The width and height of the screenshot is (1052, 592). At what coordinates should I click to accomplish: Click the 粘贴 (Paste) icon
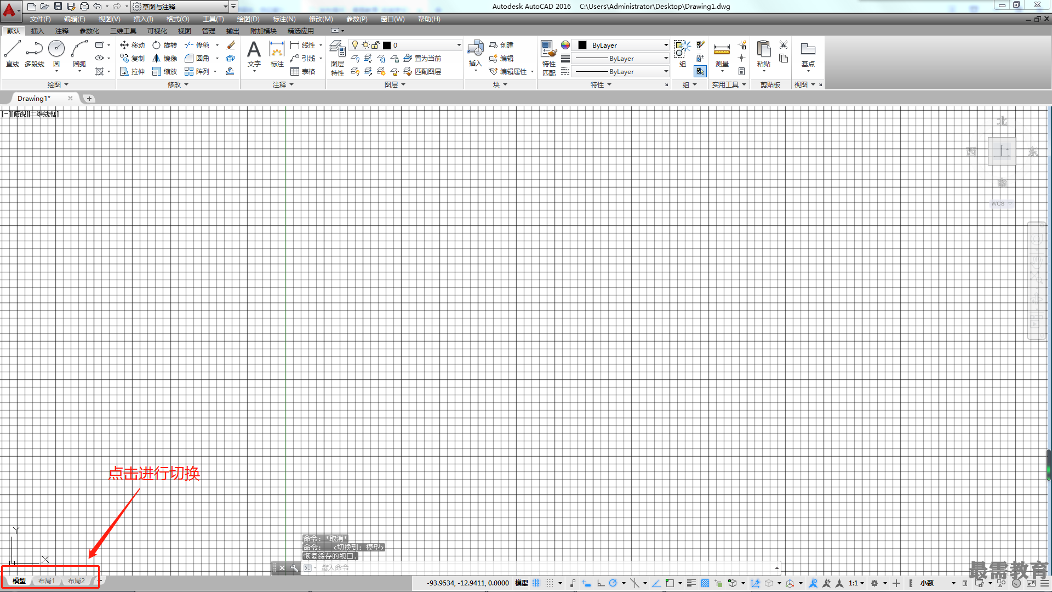pos(763,54)
